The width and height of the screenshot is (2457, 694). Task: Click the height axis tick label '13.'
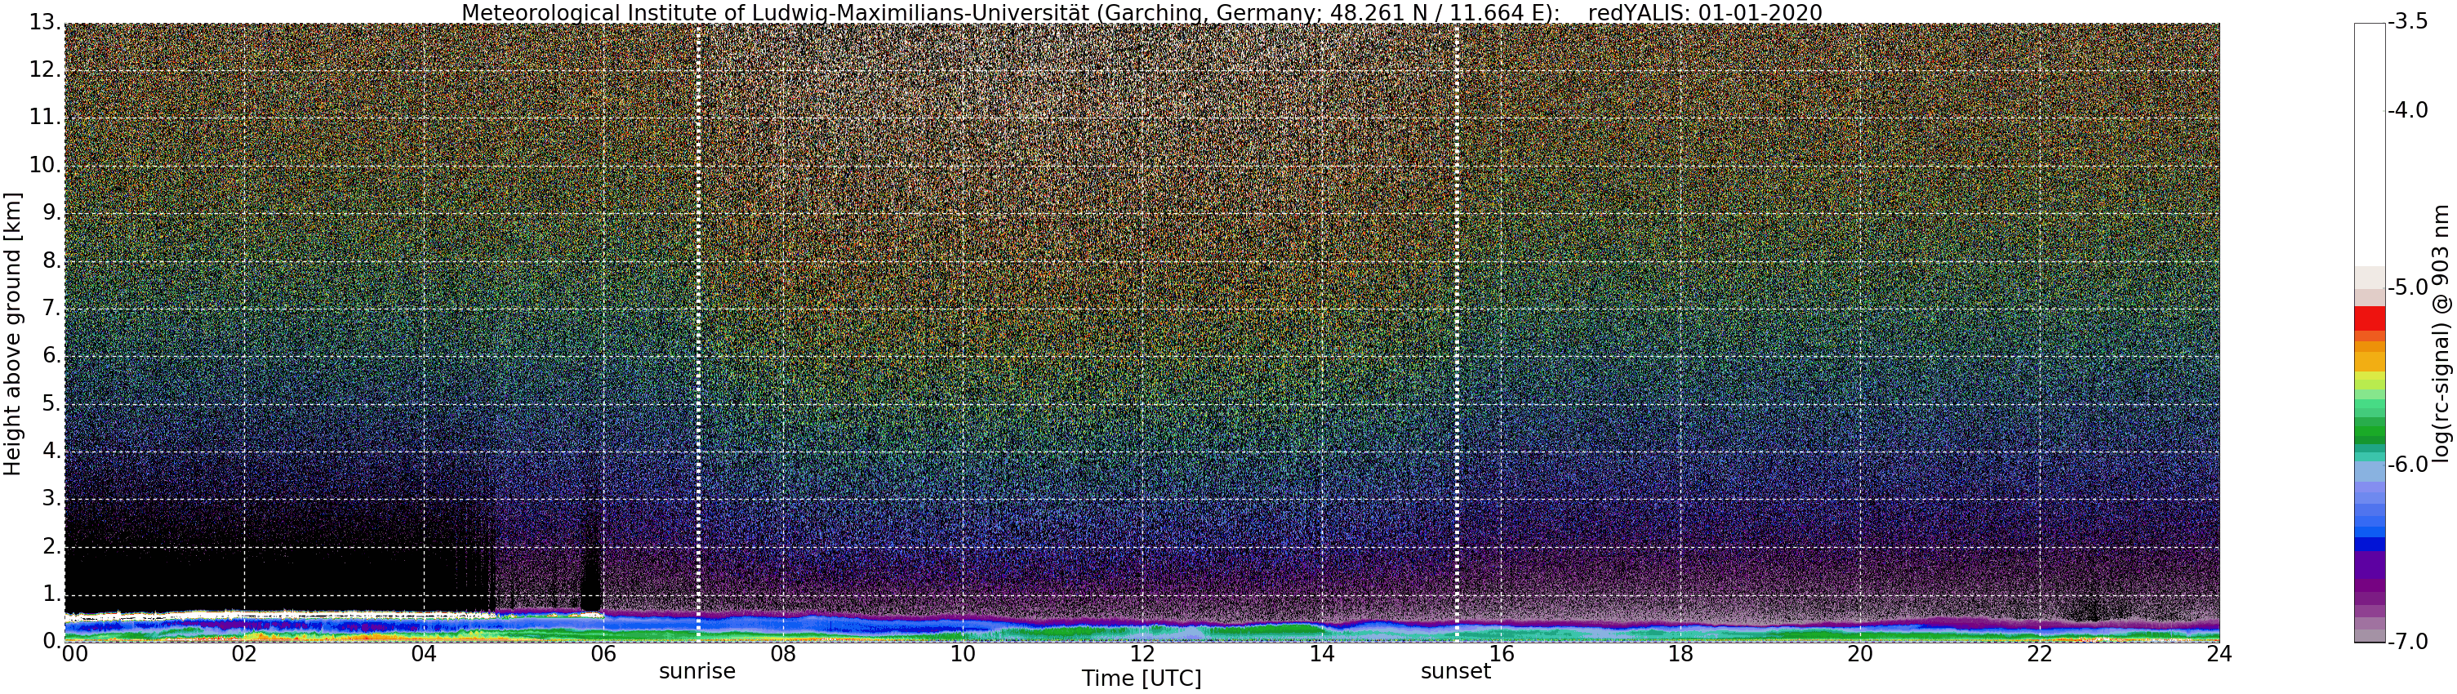point(45,22)
